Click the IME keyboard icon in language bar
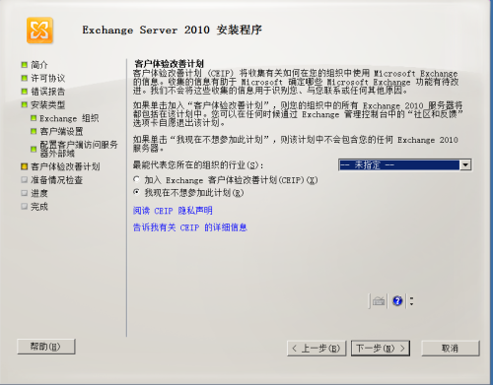The image size is (493, 385). (x=379, y=300)
